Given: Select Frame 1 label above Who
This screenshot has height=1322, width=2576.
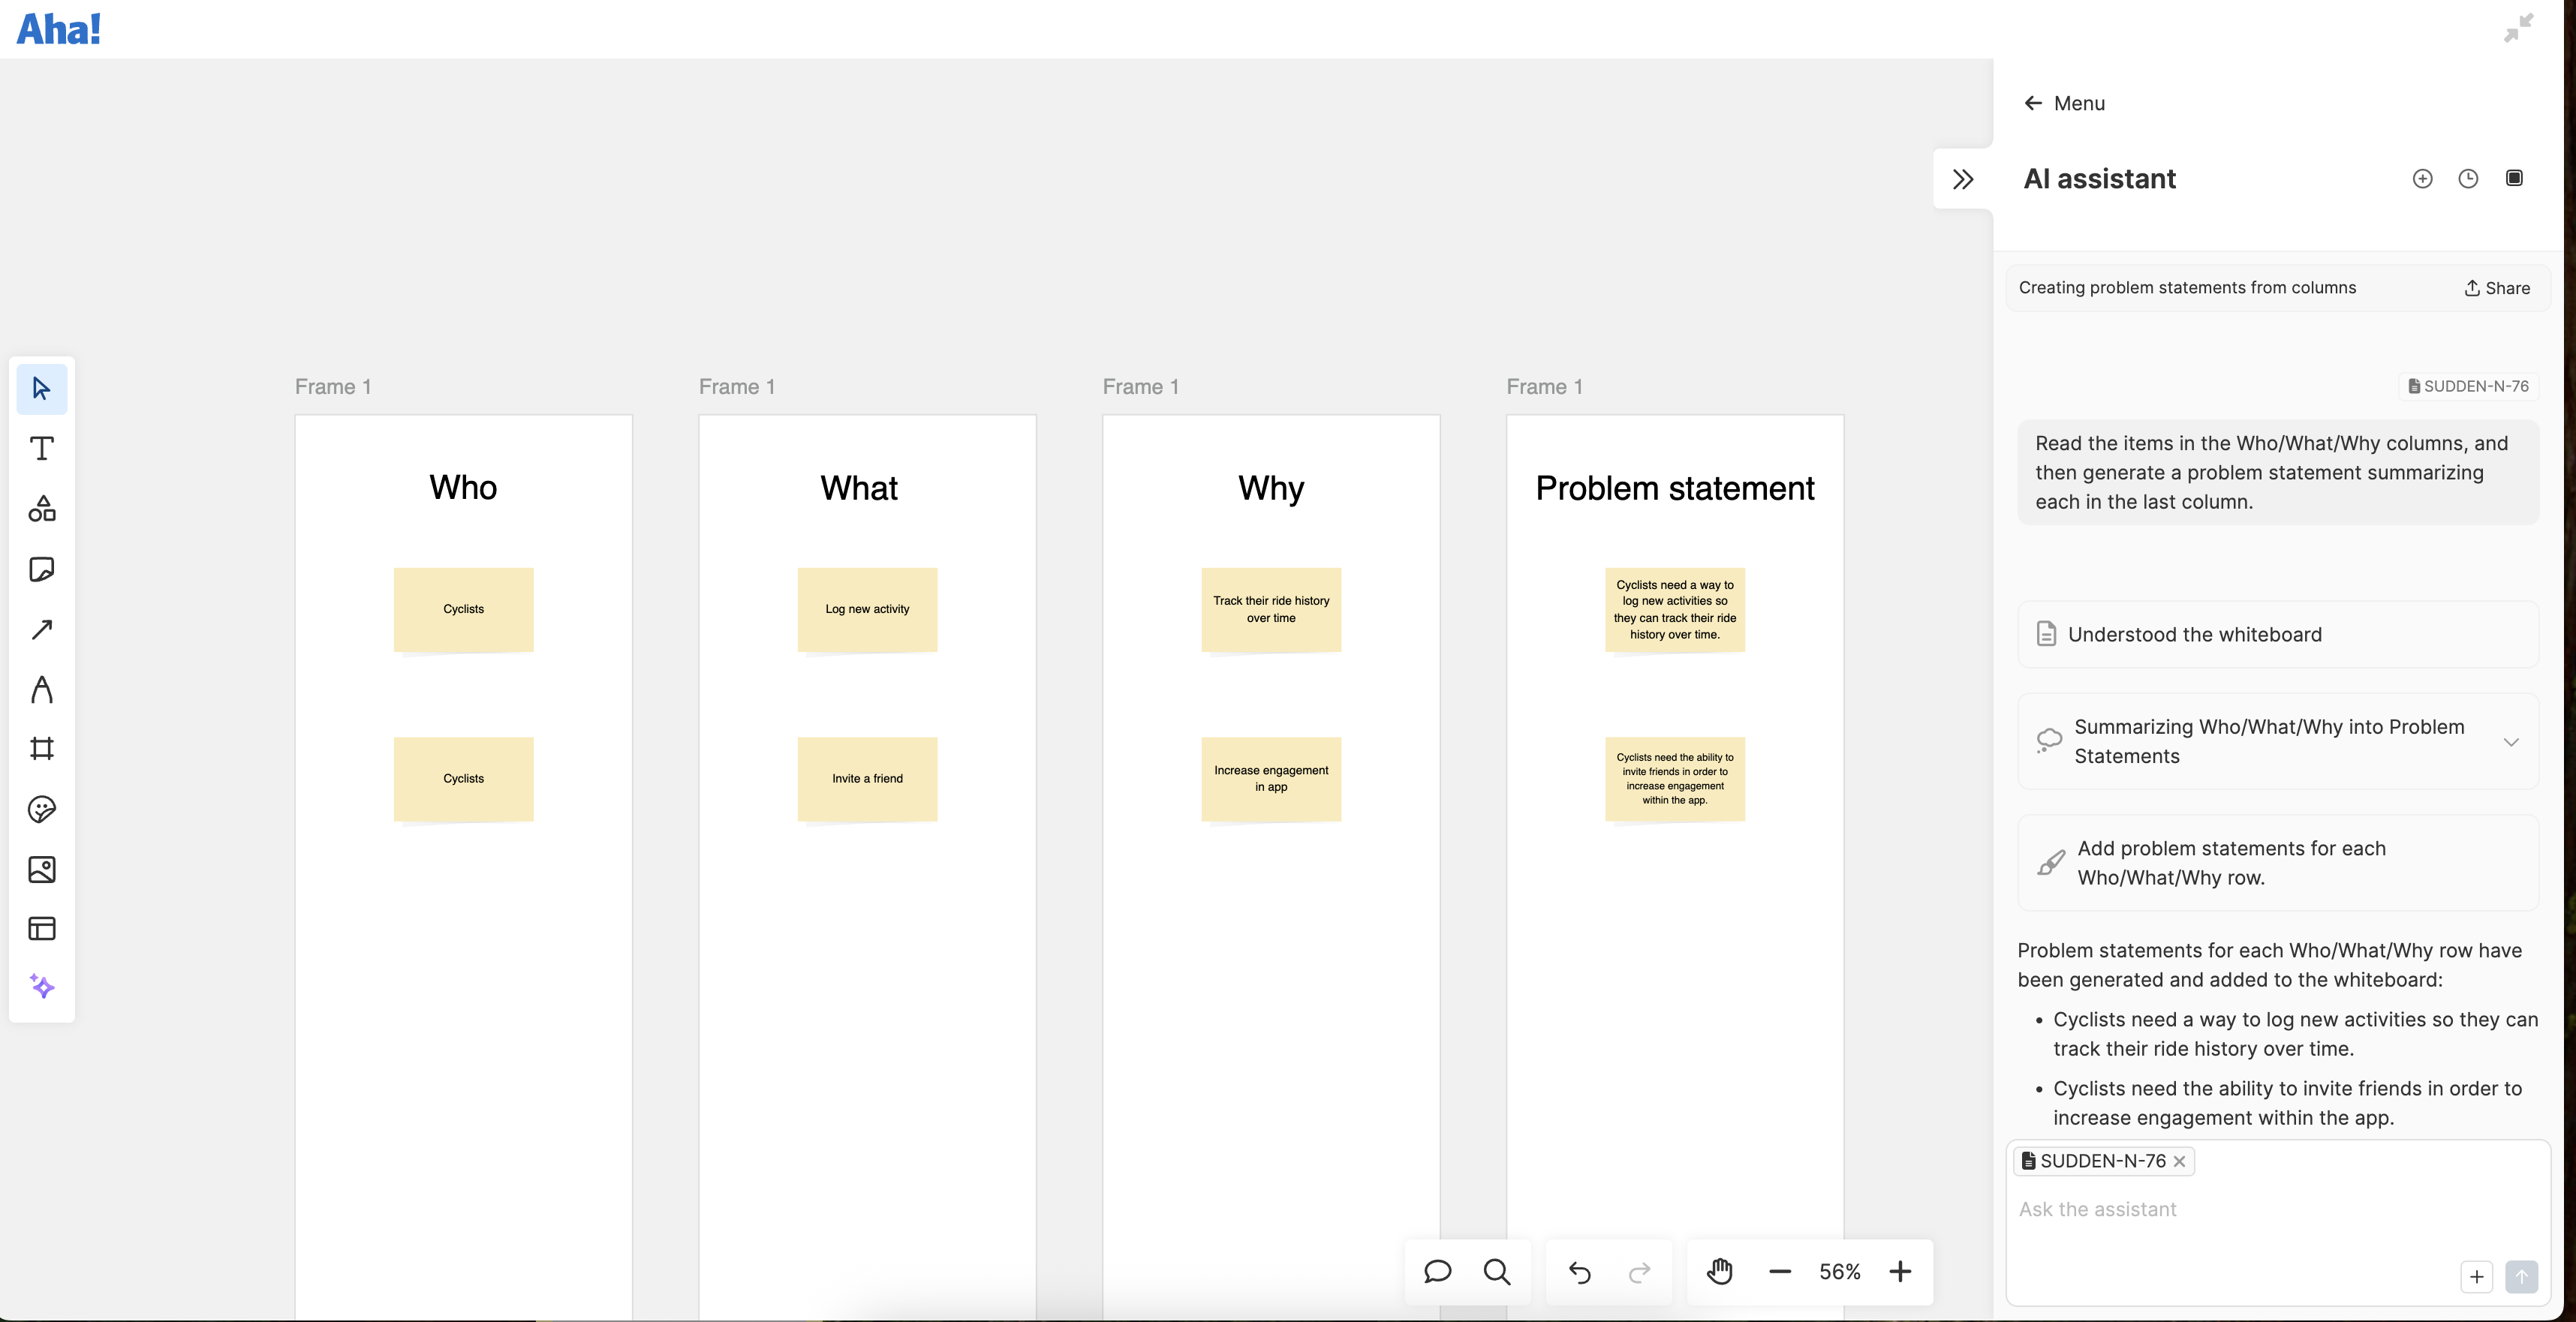Looking at the screenshot, I should 333,386.
